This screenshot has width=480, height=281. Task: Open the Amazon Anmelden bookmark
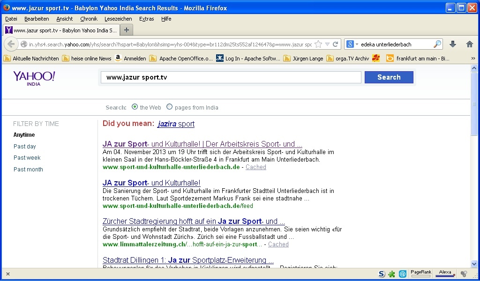pos(130,59)
